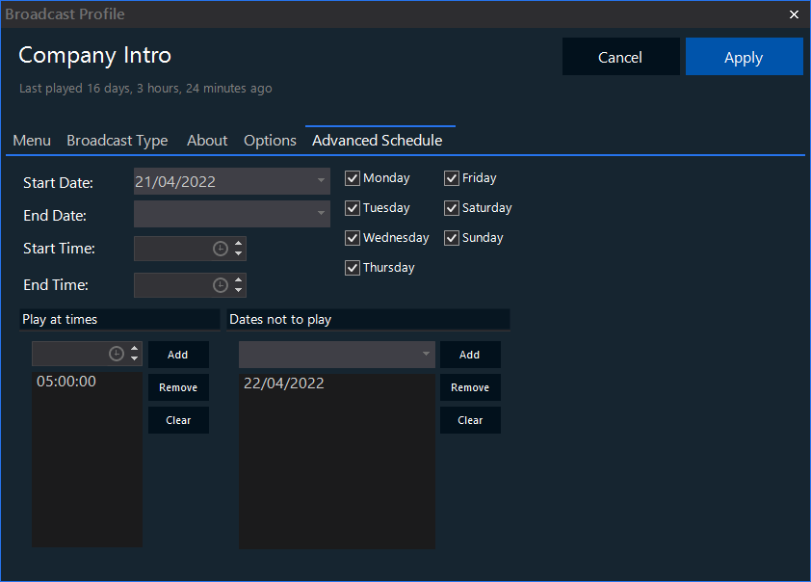
Task: Decrease End Time with the down arrow
Action: (239, 290)
